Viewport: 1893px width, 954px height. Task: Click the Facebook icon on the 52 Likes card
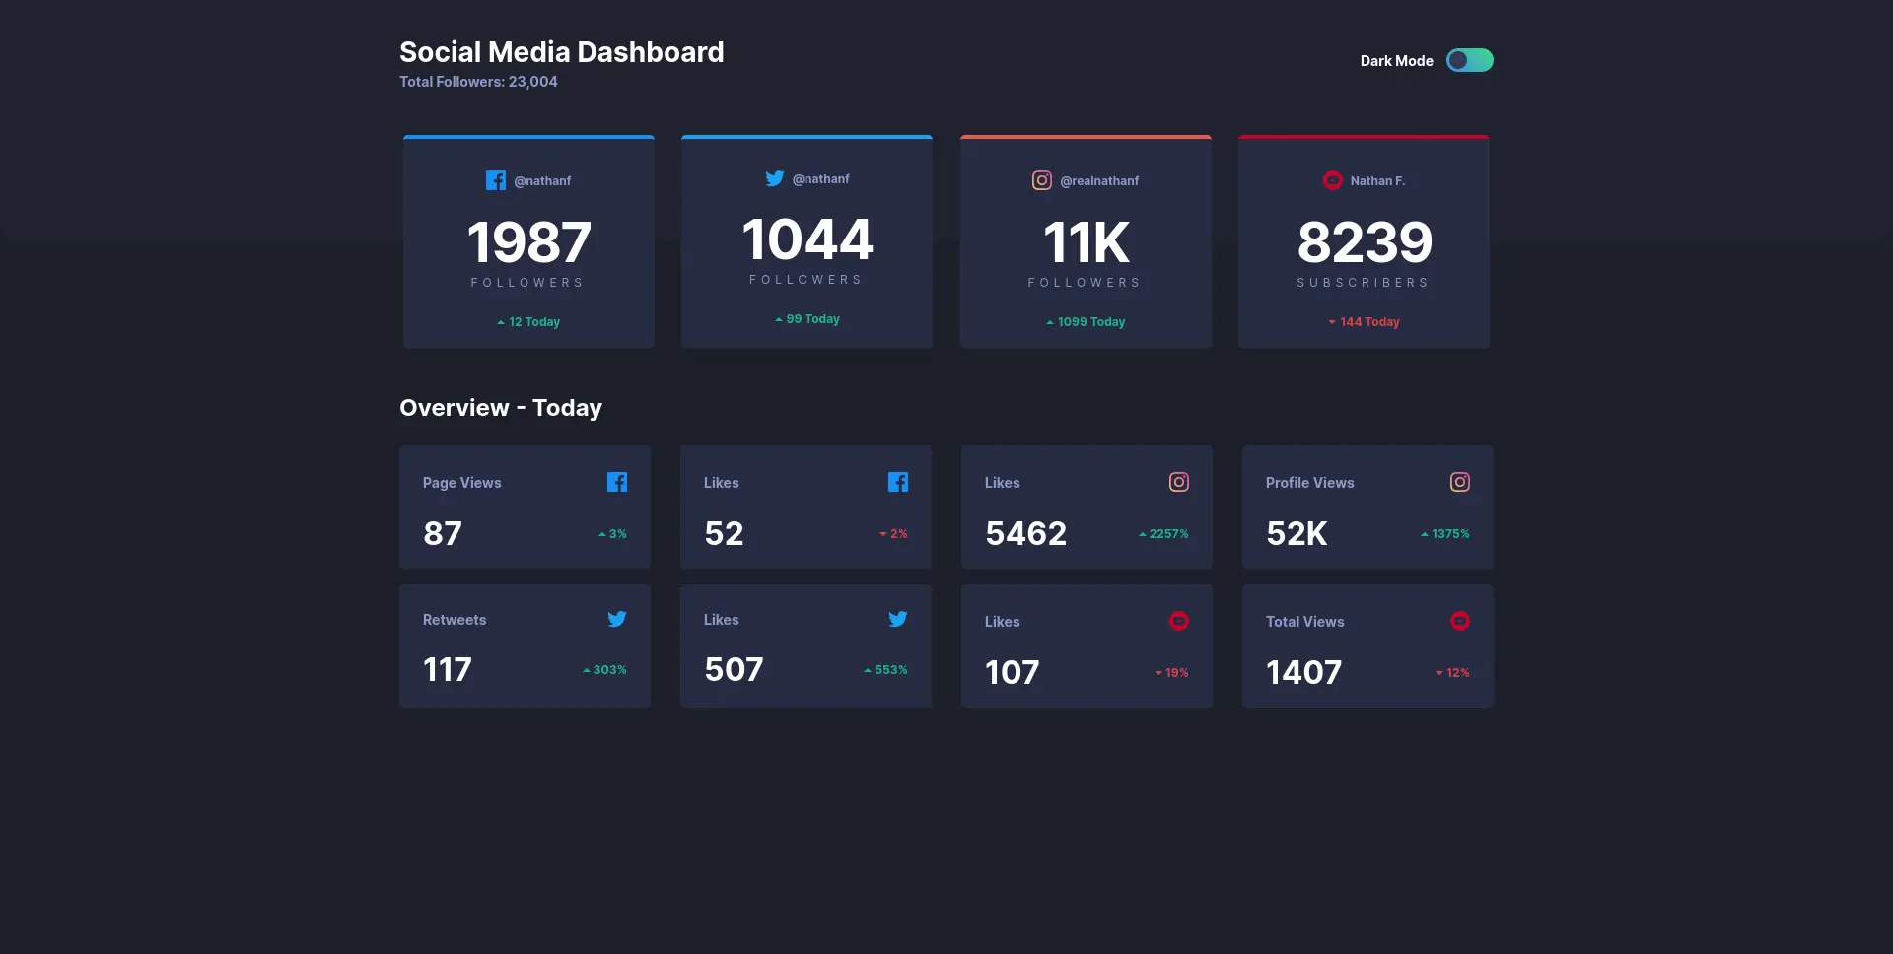coord(898,482)
